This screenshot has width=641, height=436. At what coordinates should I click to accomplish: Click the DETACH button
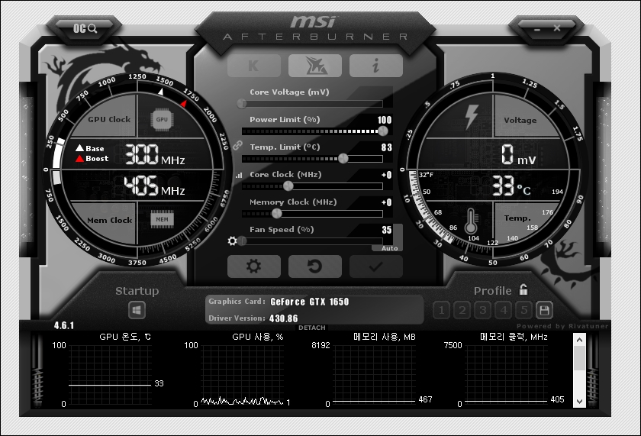pyautogui.click(x=312, y=328)
